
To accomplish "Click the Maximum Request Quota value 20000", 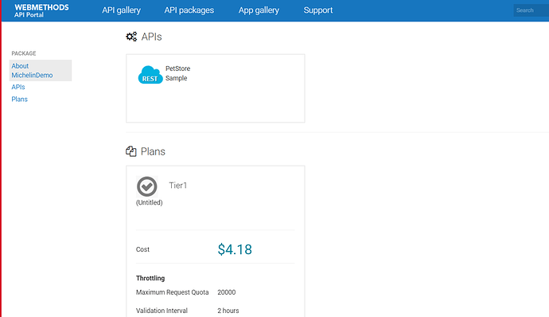I will click(227, 292).
